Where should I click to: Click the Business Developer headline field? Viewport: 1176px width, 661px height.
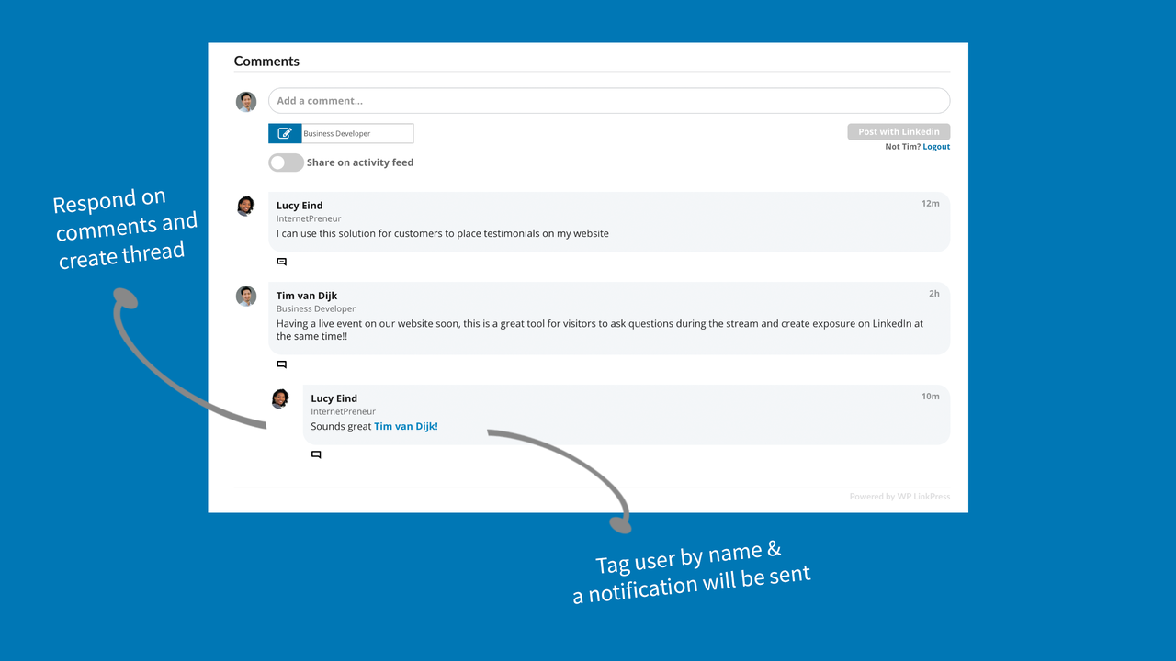point(356,134)
